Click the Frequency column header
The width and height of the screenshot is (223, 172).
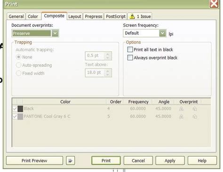138,102
